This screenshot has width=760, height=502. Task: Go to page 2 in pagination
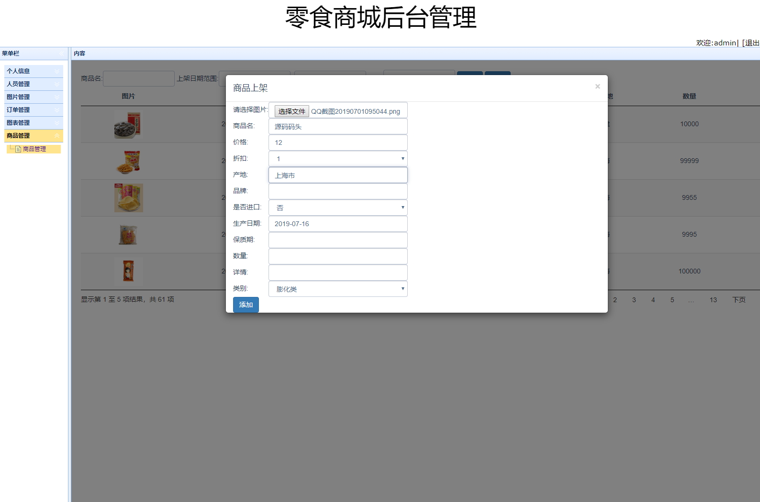[x=615, y=300]
